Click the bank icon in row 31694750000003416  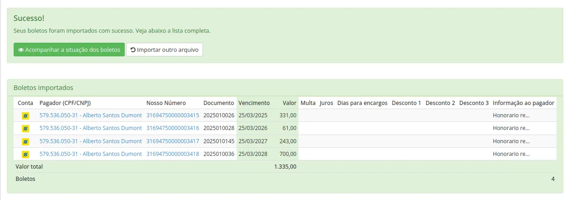point(25,128)
